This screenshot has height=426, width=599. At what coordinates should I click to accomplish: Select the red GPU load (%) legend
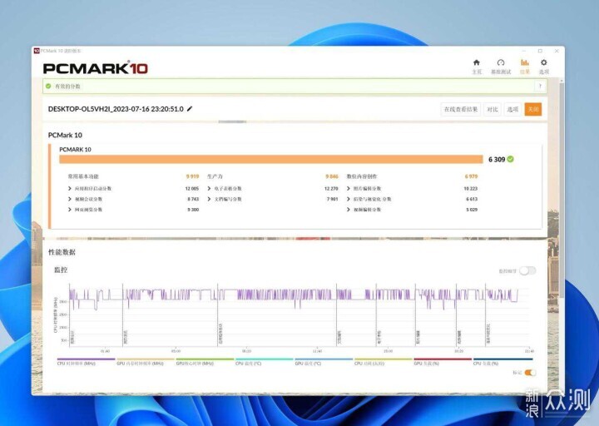[x=443, y=361]
